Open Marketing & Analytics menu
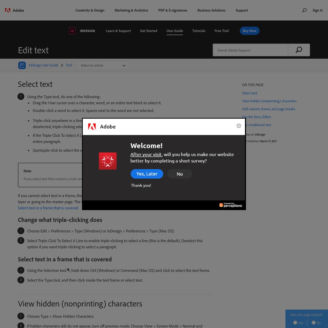Screen dimensions: 328x328 pyautogui.click(x=131, y=10)
